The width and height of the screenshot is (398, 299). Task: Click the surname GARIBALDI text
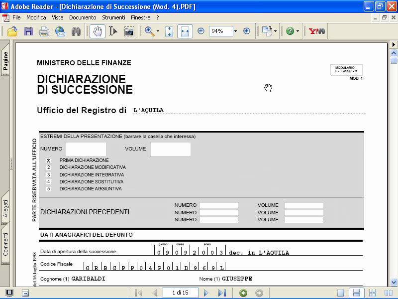(x=89, y=279)
